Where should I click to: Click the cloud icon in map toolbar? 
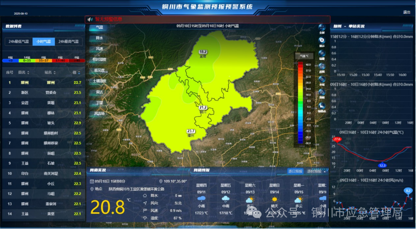click(x=321, y=79)
